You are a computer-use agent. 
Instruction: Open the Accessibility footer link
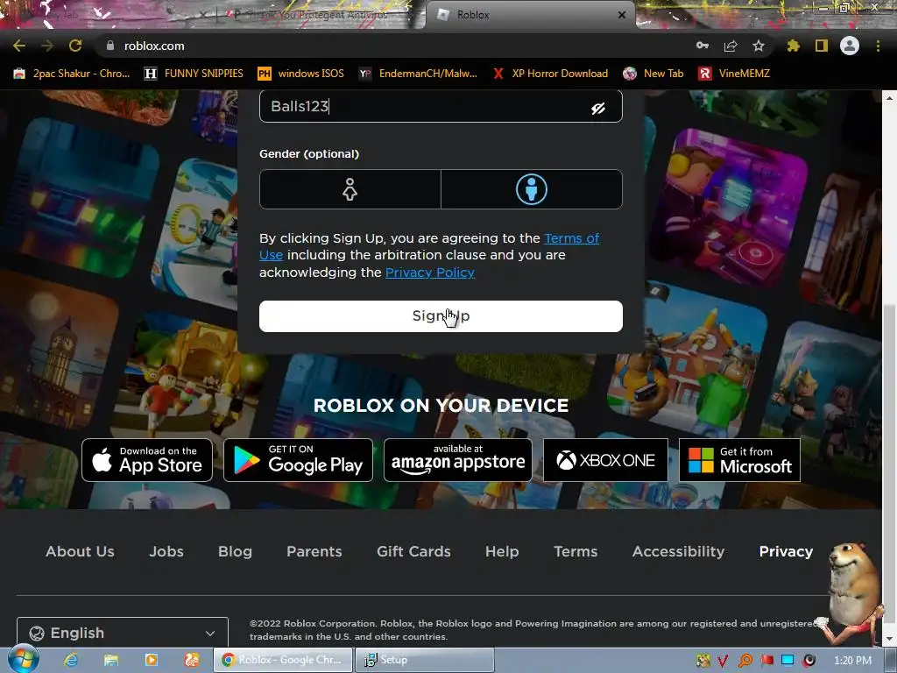point(679,552)
